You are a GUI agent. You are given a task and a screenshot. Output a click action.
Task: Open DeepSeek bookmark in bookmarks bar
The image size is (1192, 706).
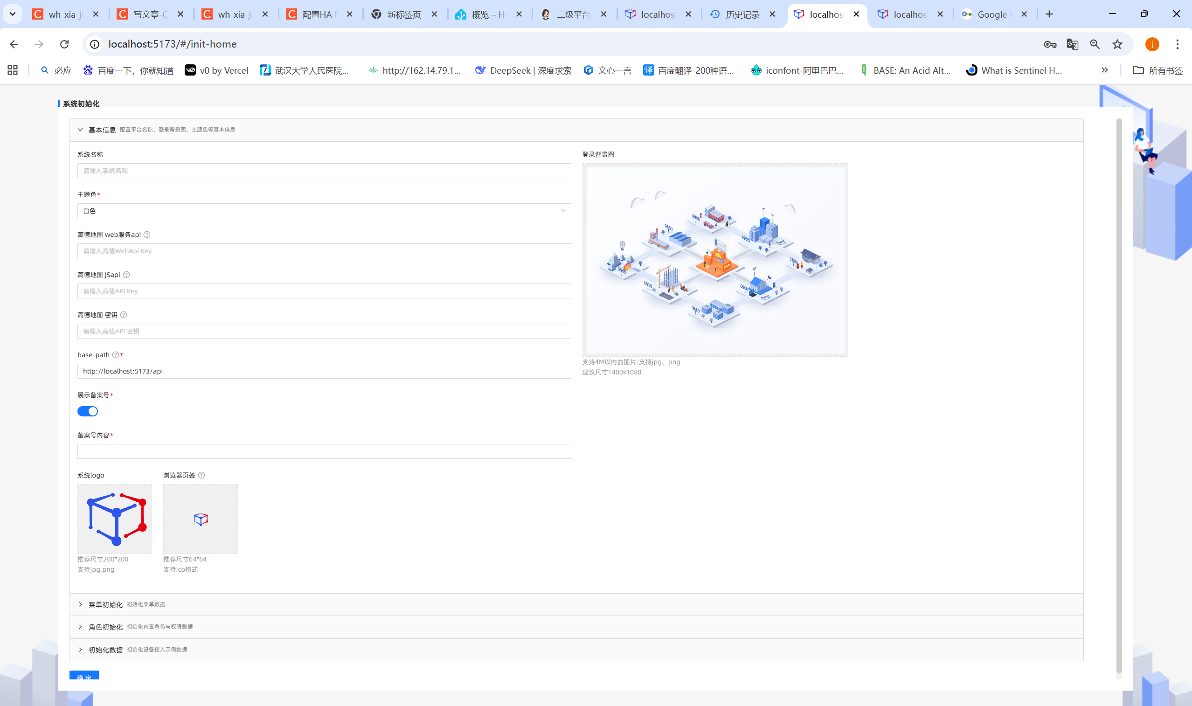[523, 70]
